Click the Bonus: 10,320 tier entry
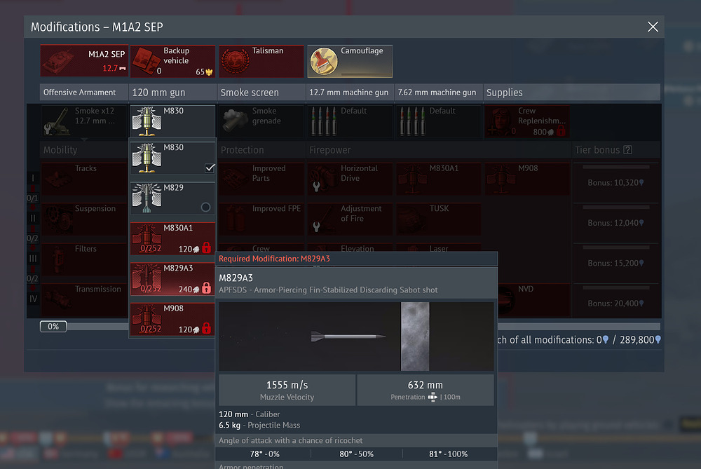Screen dimensions: 701x469 click(x=615, y=182)
